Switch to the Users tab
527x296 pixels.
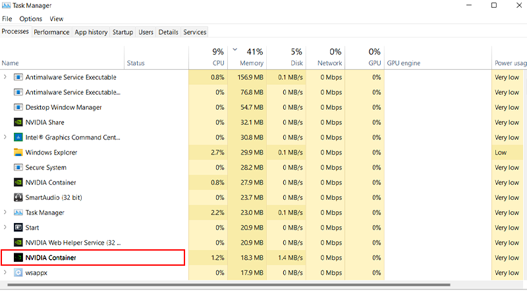tap(146, 32)
